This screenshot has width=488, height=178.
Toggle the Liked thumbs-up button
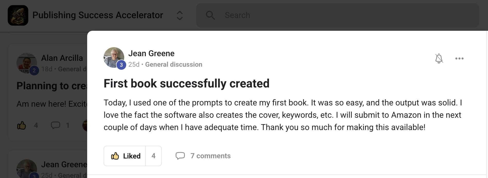point(125,156)
